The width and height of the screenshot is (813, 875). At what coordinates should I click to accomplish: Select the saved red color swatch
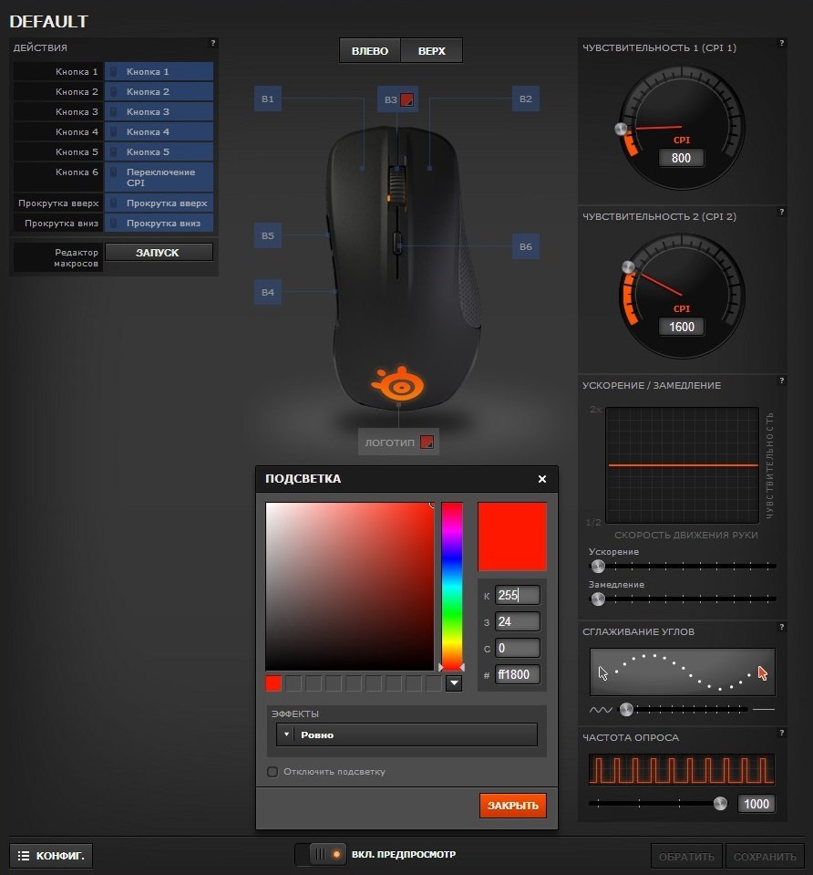click(273, 683)
